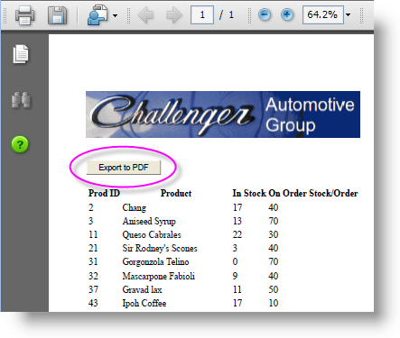Select the current page number field

point(202,14)
